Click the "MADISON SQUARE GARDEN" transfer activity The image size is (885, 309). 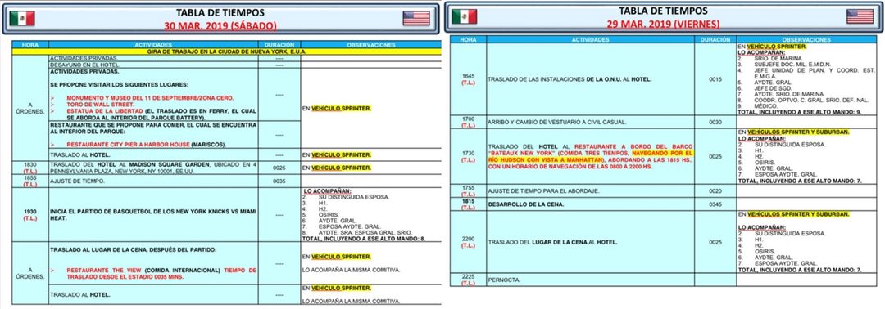153,167
